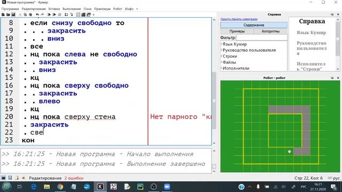Click the Скрыть панель навигации link
342x192 pixels.
[x=239, y=19]
